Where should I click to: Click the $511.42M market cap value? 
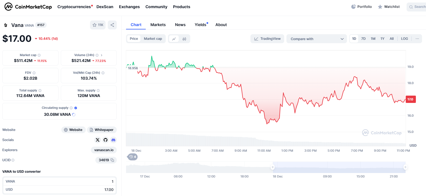tap(23, 61)
